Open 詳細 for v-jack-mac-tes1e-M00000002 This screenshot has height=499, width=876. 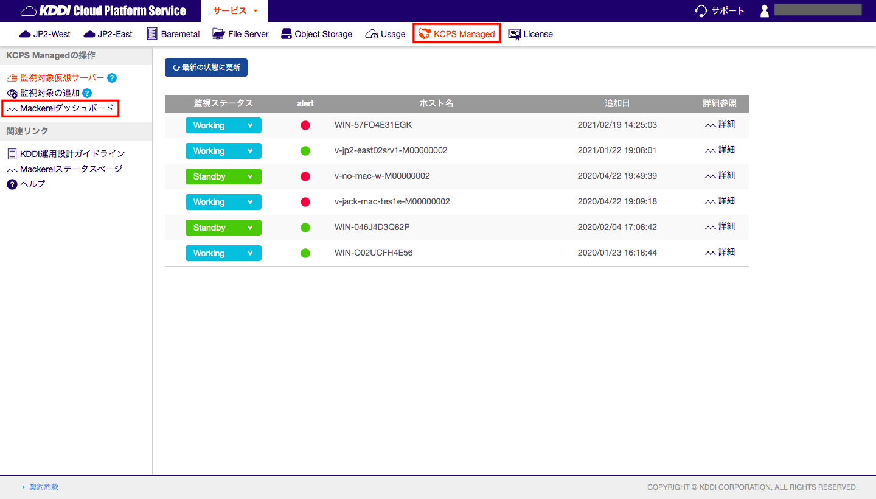coord(720,201)
